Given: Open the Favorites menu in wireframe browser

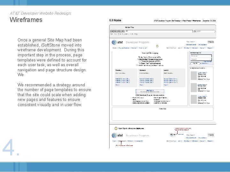Looking at the screenshot, I should pos(125,34).
